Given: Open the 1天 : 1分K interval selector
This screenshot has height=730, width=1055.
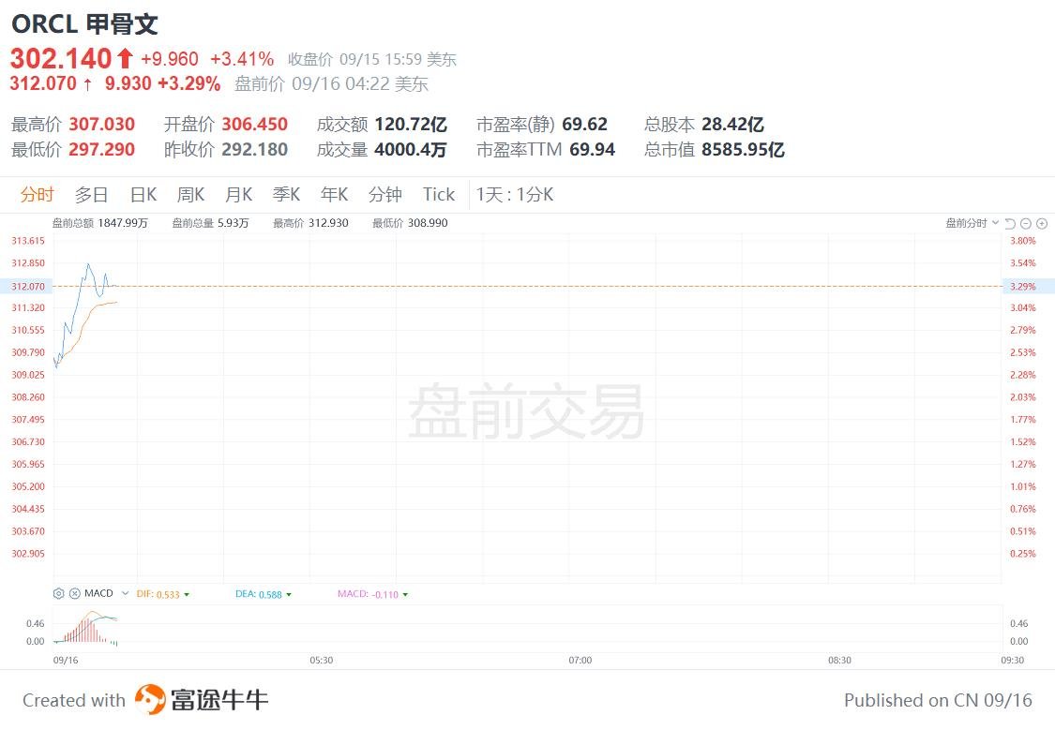Looking at the screenshot, I should pos(514,195).
